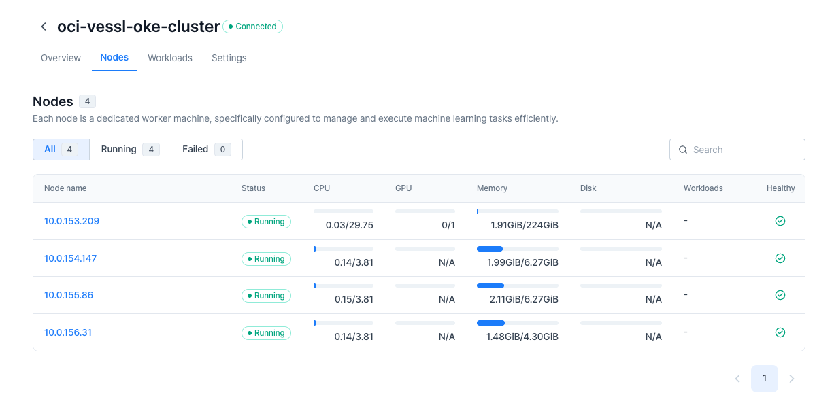Click the Workloads column header

pyautogui.click(x=703, y=188)
